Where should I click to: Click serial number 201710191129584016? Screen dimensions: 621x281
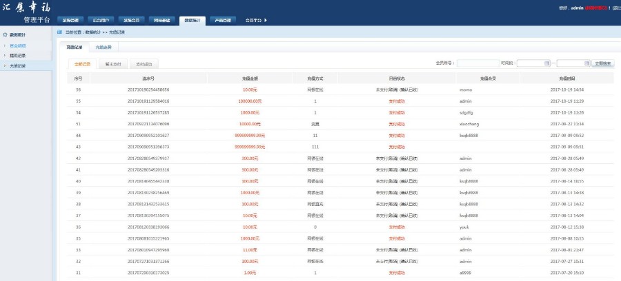[x=148, y=101]
